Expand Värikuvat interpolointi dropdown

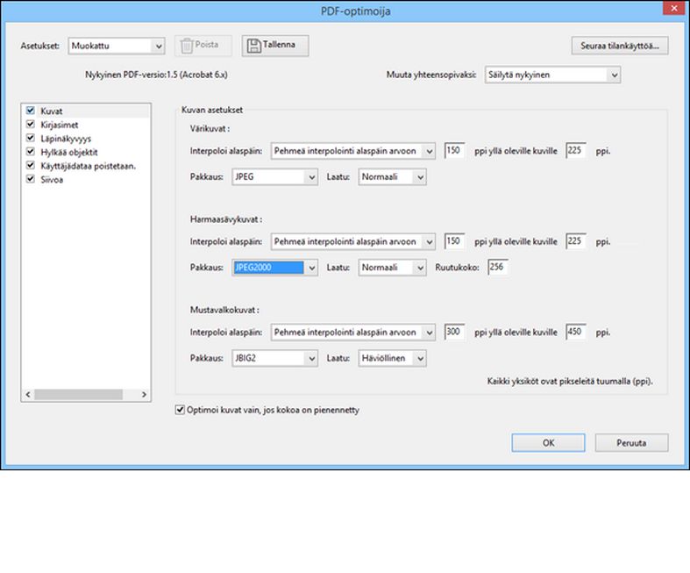tap(353, 151)
